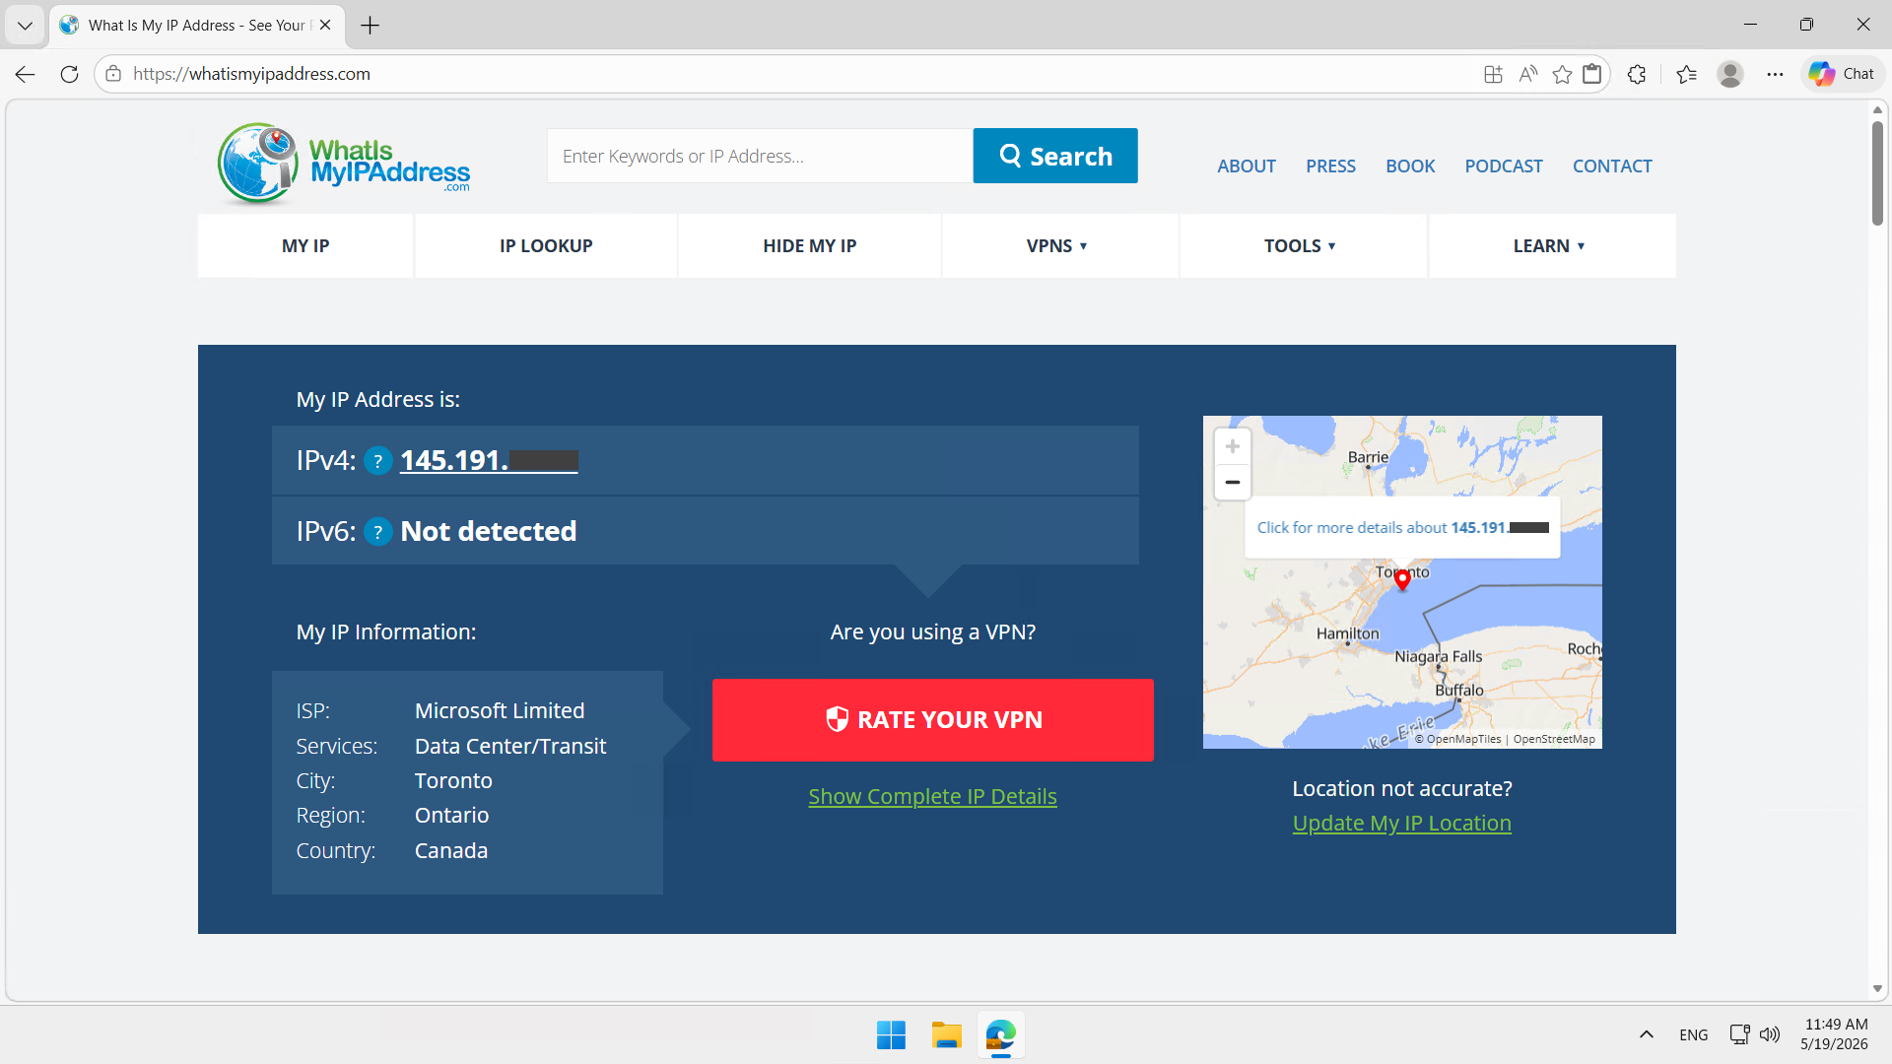This screenshot has height=1064, width=1892.
Task: Start Read aloud from address bar
Action: click(x=1528, y=74)
